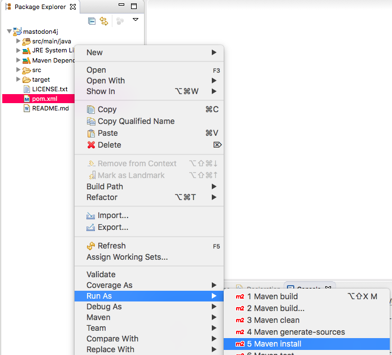Run 4 Maven generate-sources

point(307,332)
